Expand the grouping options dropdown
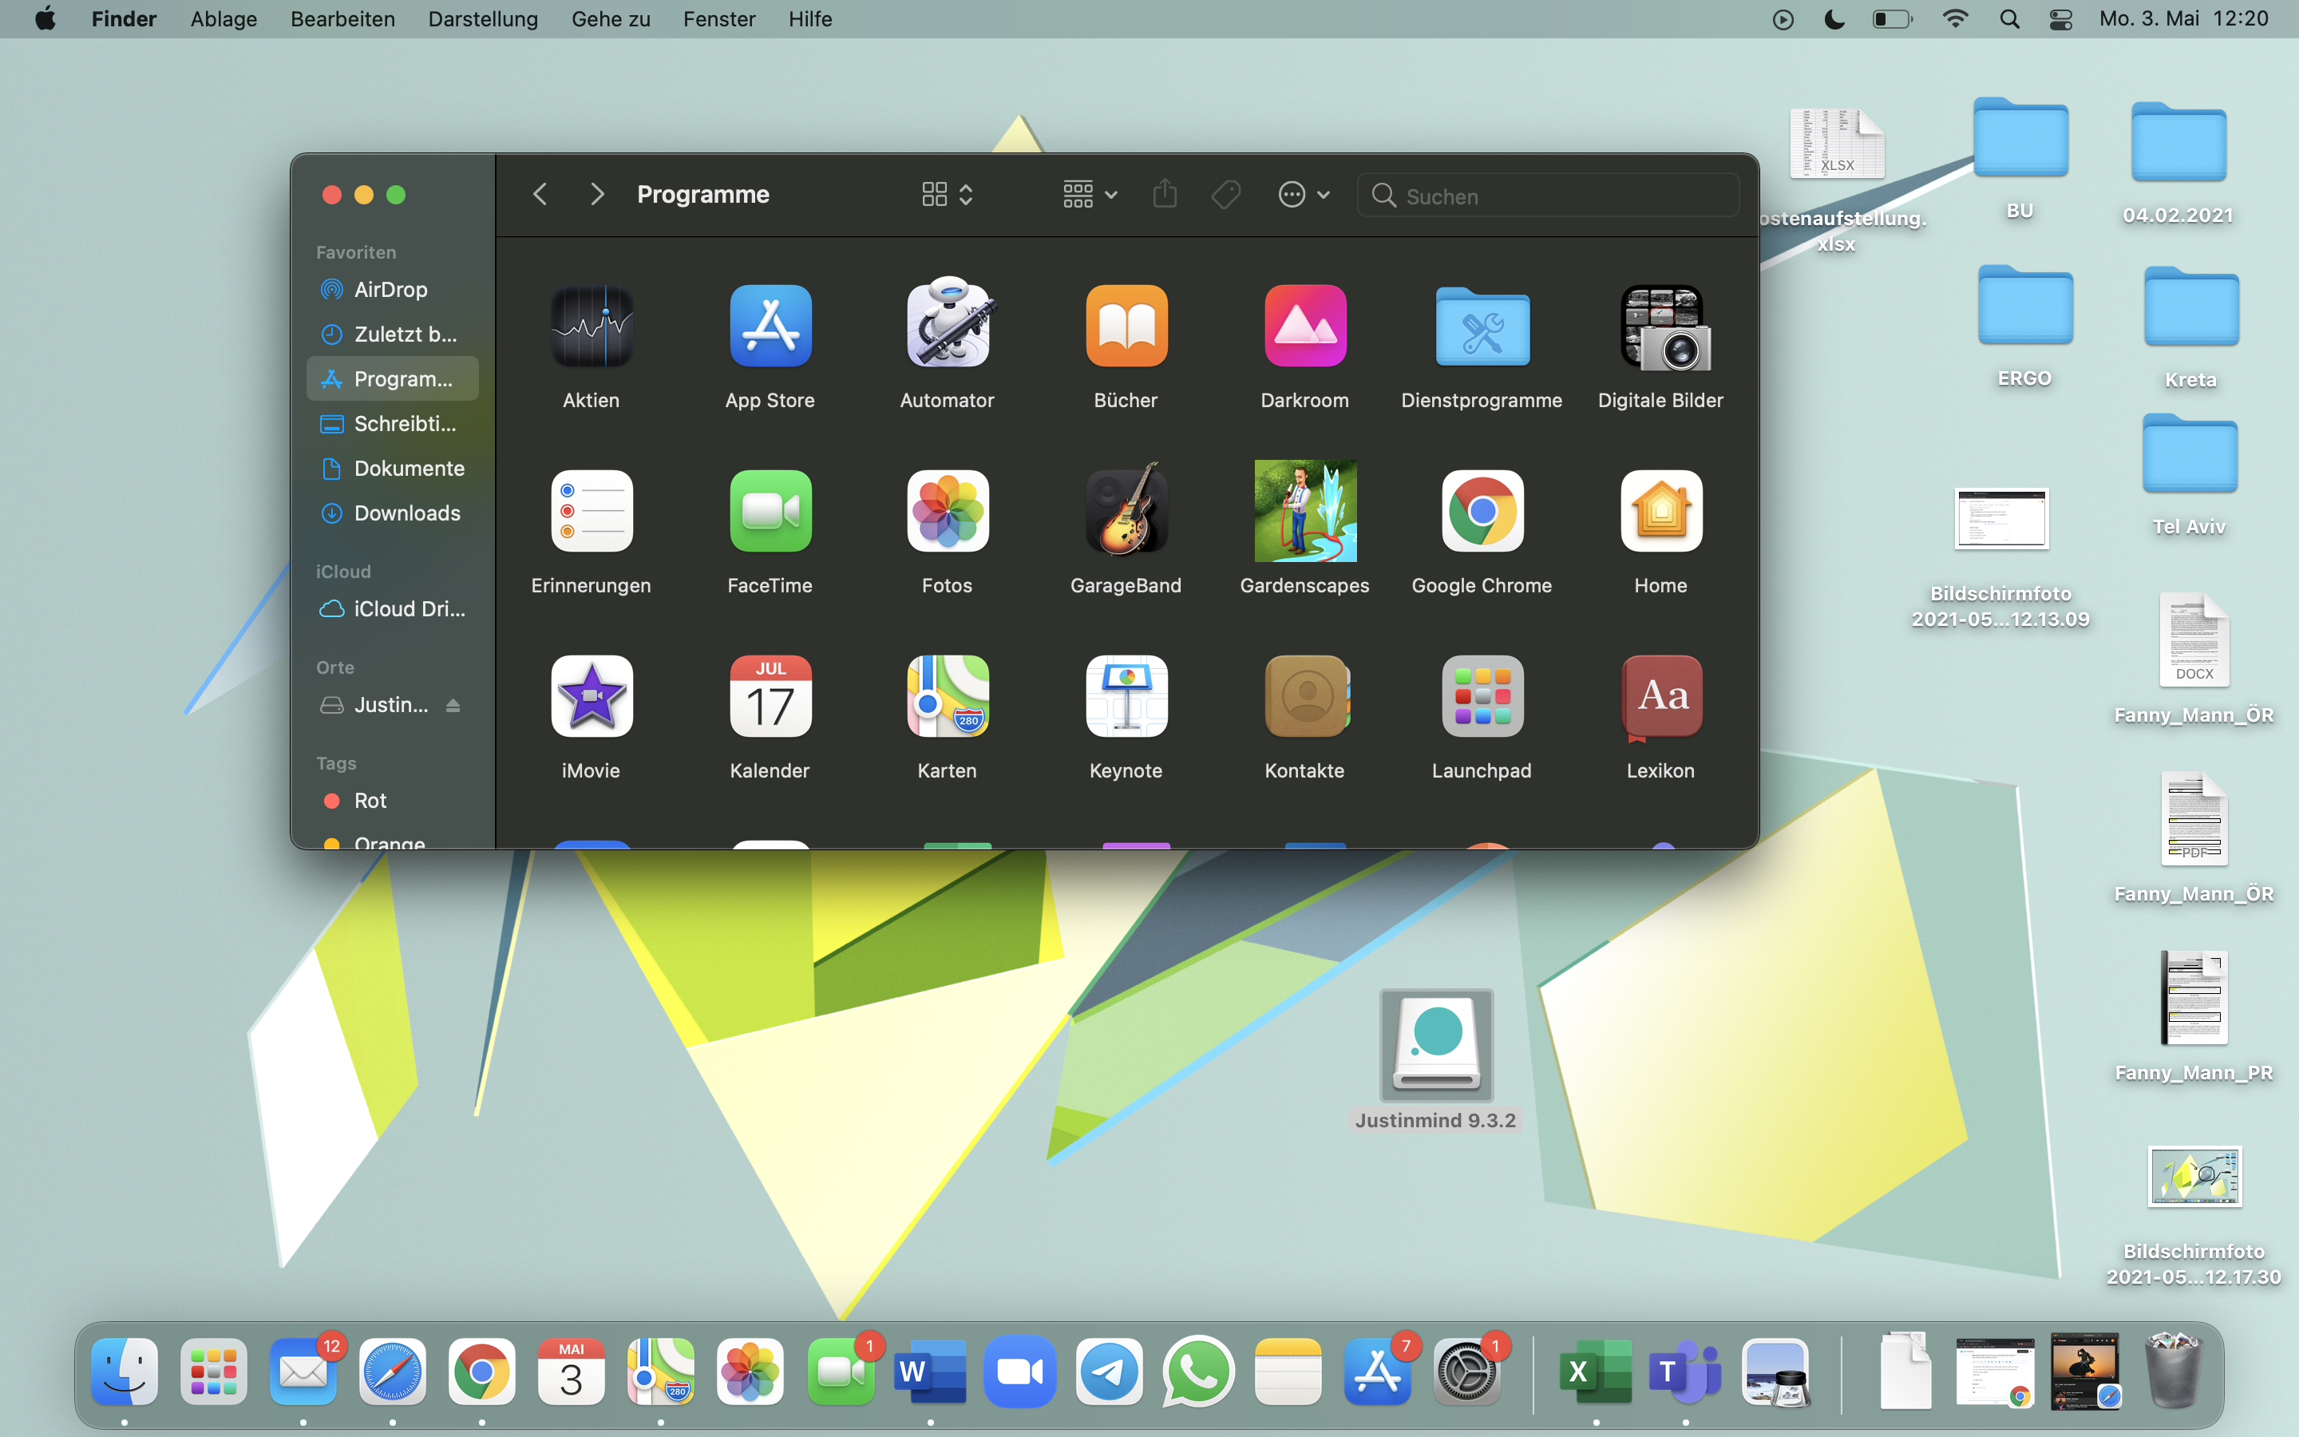 [x=1089, y=195]
